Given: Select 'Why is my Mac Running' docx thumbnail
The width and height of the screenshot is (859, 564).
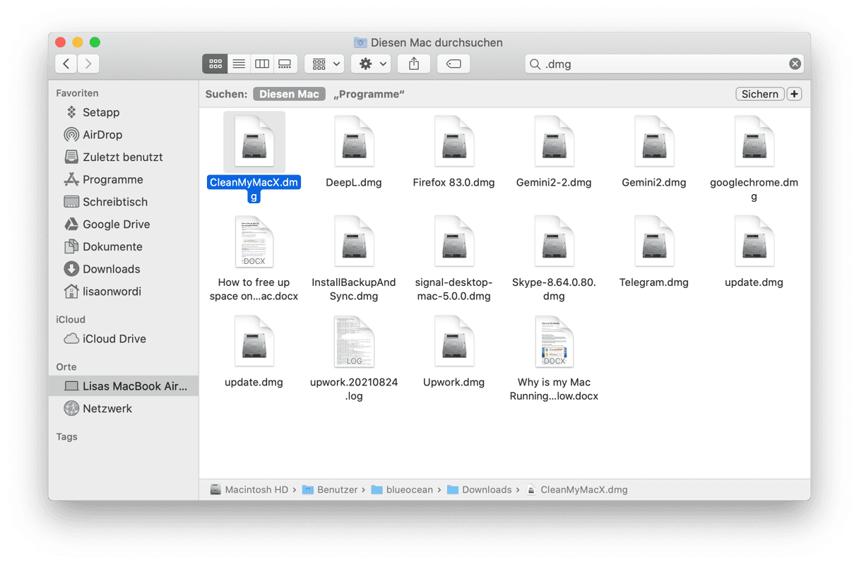Looking at the screenshot, I should [554, 342].
